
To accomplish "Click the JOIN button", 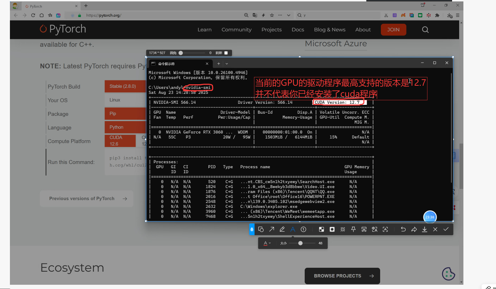I will [393, 30].
